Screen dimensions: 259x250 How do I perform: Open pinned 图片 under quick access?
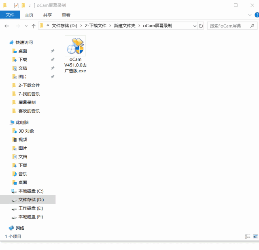tap(23, 77)
